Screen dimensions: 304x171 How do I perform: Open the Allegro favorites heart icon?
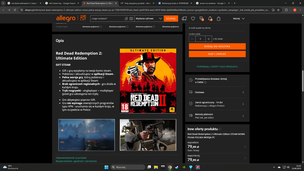(193, 19)
